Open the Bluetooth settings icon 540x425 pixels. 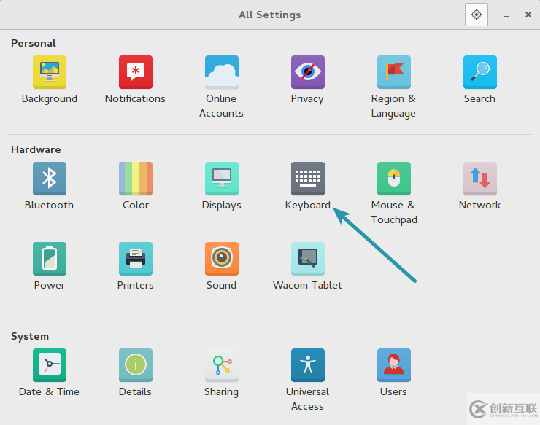pyautogui.click(x=50, y=179)
